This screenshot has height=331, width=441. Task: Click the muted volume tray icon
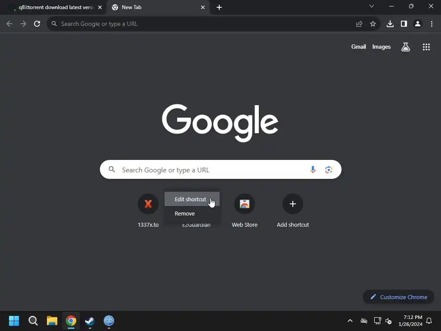pos(388,321)
